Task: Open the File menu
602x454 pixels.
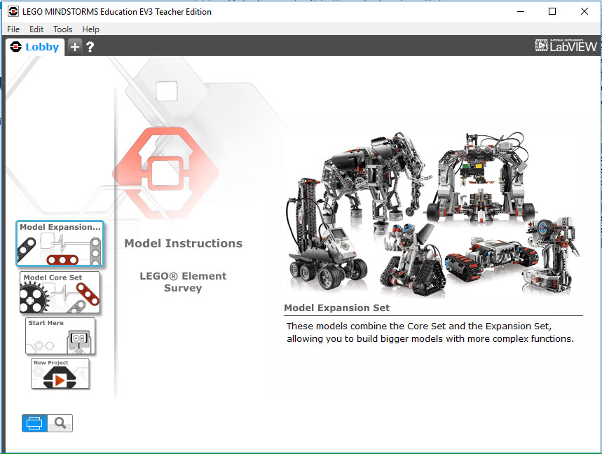Action: [x=13, y=29]
